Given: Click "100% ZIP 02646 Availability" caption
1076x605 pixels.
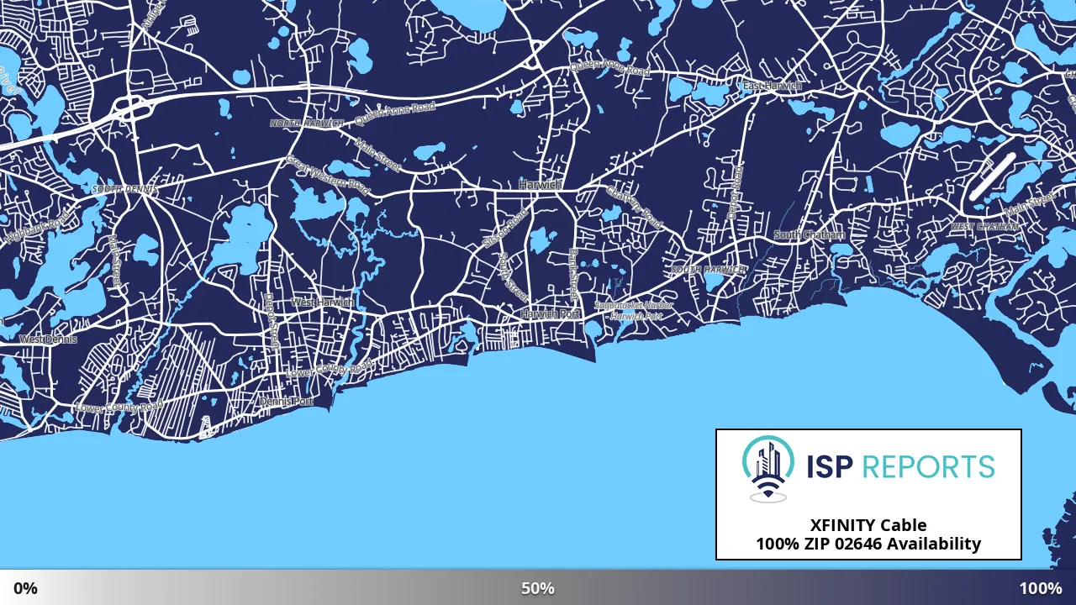Looking at the screenshot, I should [x=868, y=544].
